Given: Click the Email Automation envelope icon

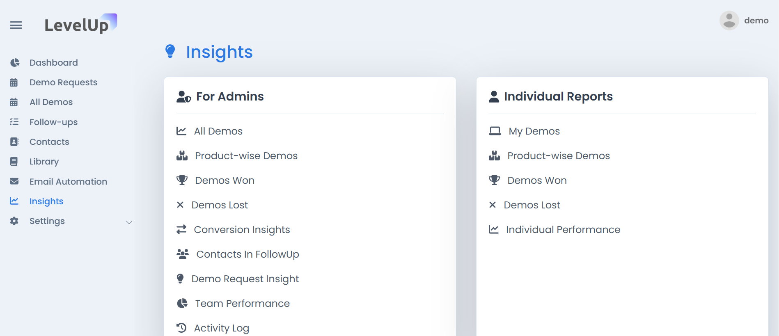Looking at the screenshot, I should coord(15,181).
